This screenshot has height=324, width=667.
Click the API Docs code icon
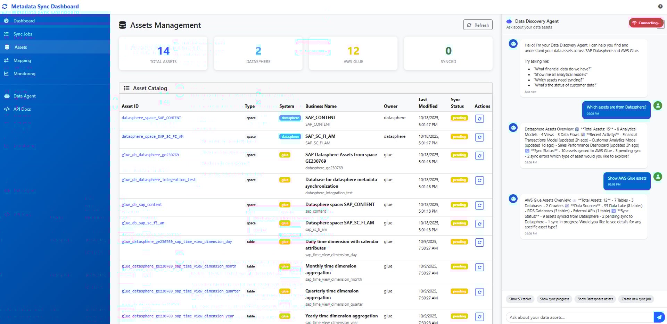[7, 109]
